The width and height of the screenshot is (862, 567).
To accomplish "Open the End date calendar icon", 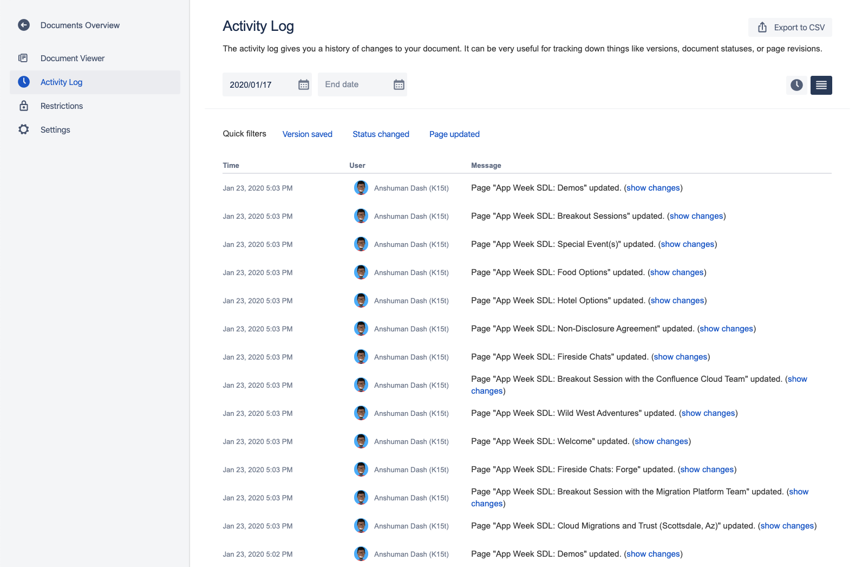I will point(399,84).
